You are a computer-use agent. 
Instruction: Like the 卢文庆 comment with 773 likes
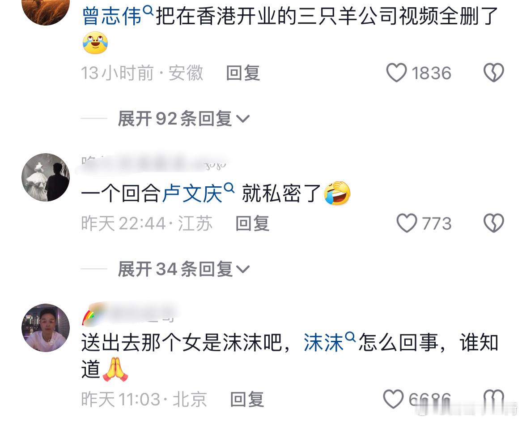407,223
